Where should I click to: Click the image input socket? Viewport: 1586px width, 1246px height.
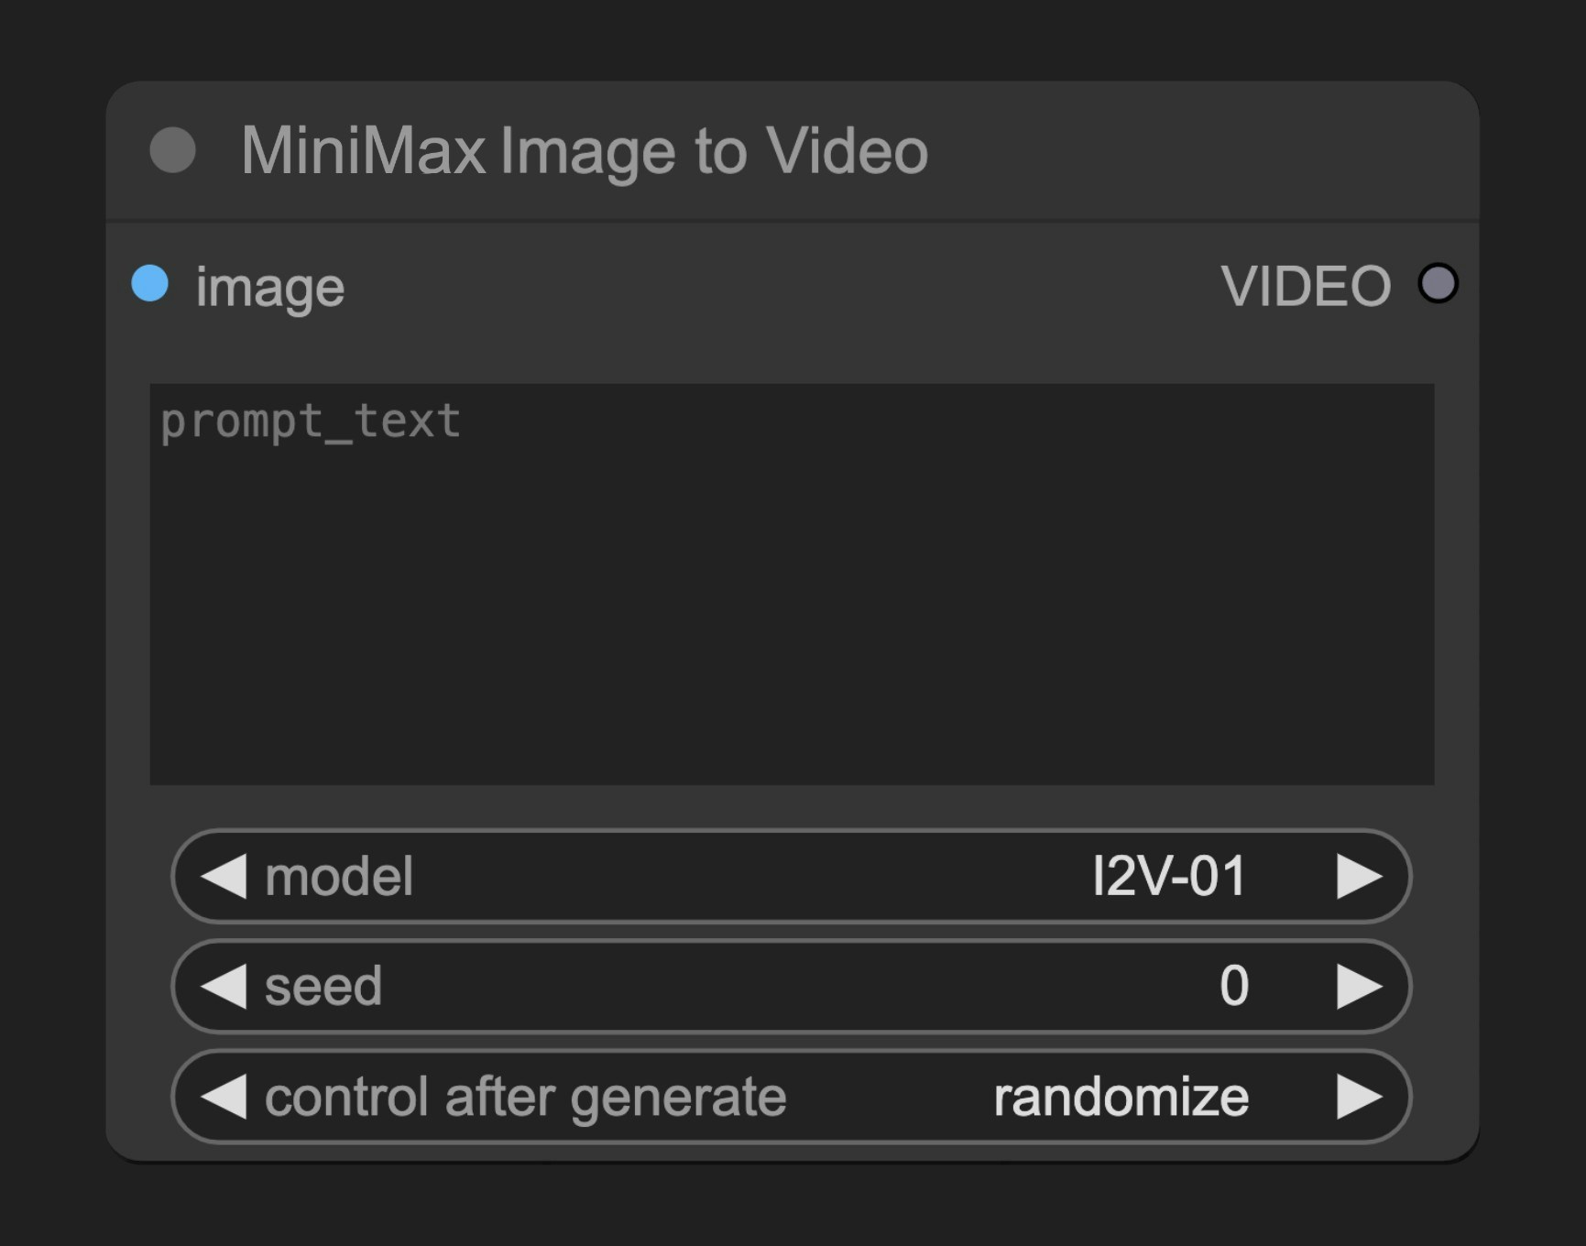pyautogui.click(x=150, y=286)
